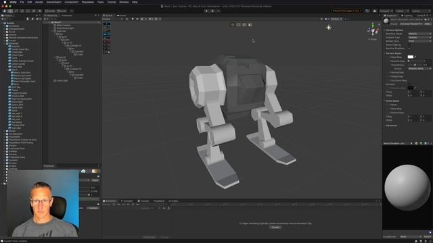Toggle the Center pivot mode button

[50, 11]
